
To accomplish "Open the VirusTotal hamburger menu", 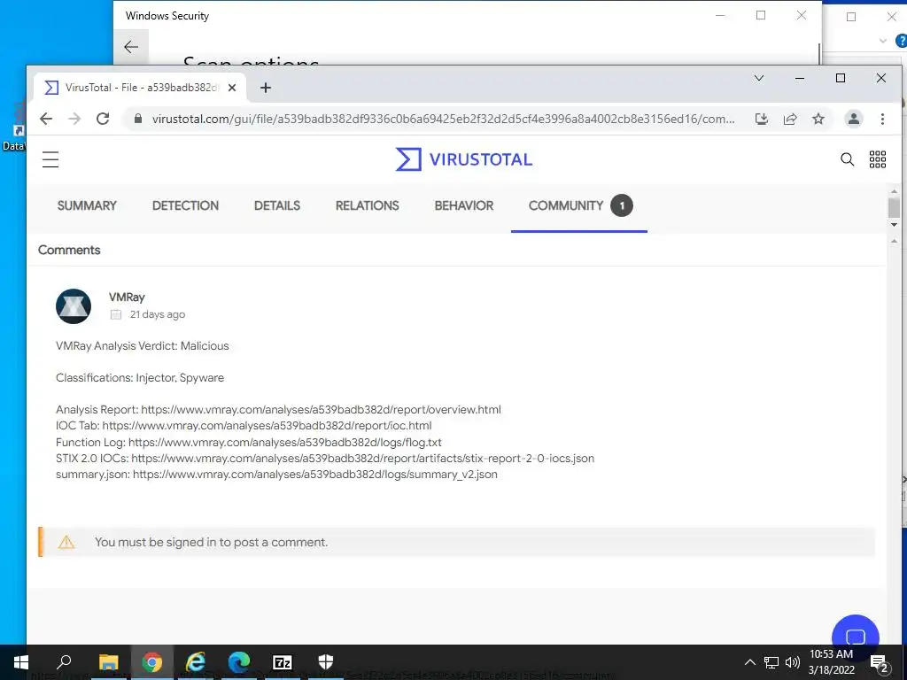I will [50, 159].
